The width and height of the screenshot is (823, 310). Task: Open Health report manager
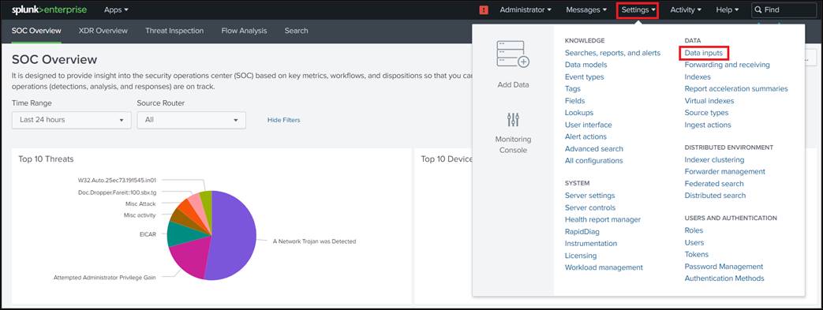pyautogui.click(x=603, y=219)
